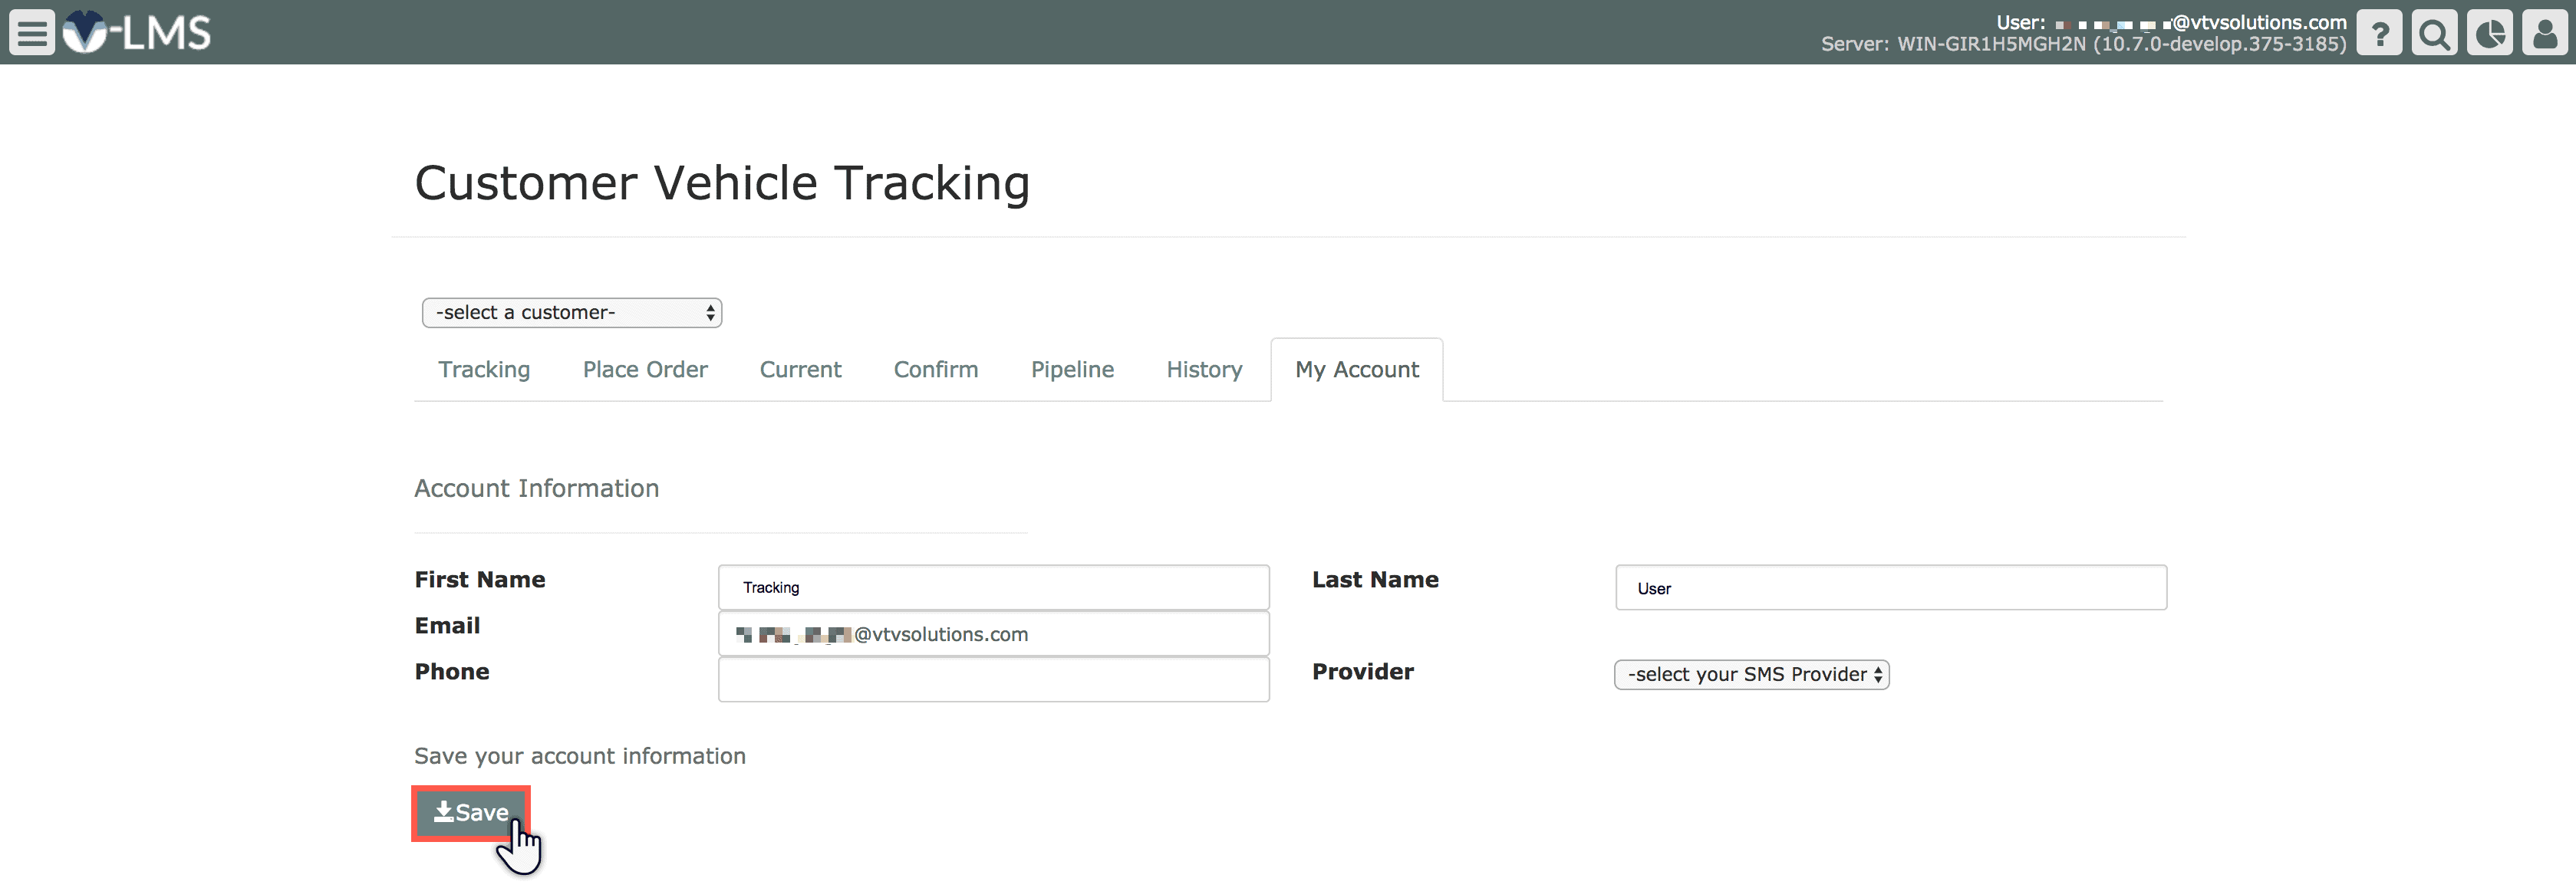Click the user profile icon
2576x888 pixels.
pyautogui.click(x=2544, y=33)
